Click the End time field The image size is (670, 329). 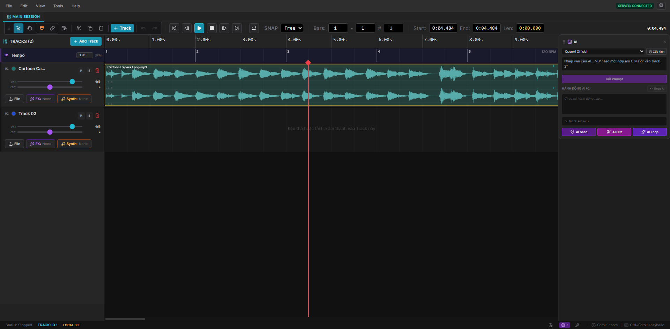click(486, 28)
